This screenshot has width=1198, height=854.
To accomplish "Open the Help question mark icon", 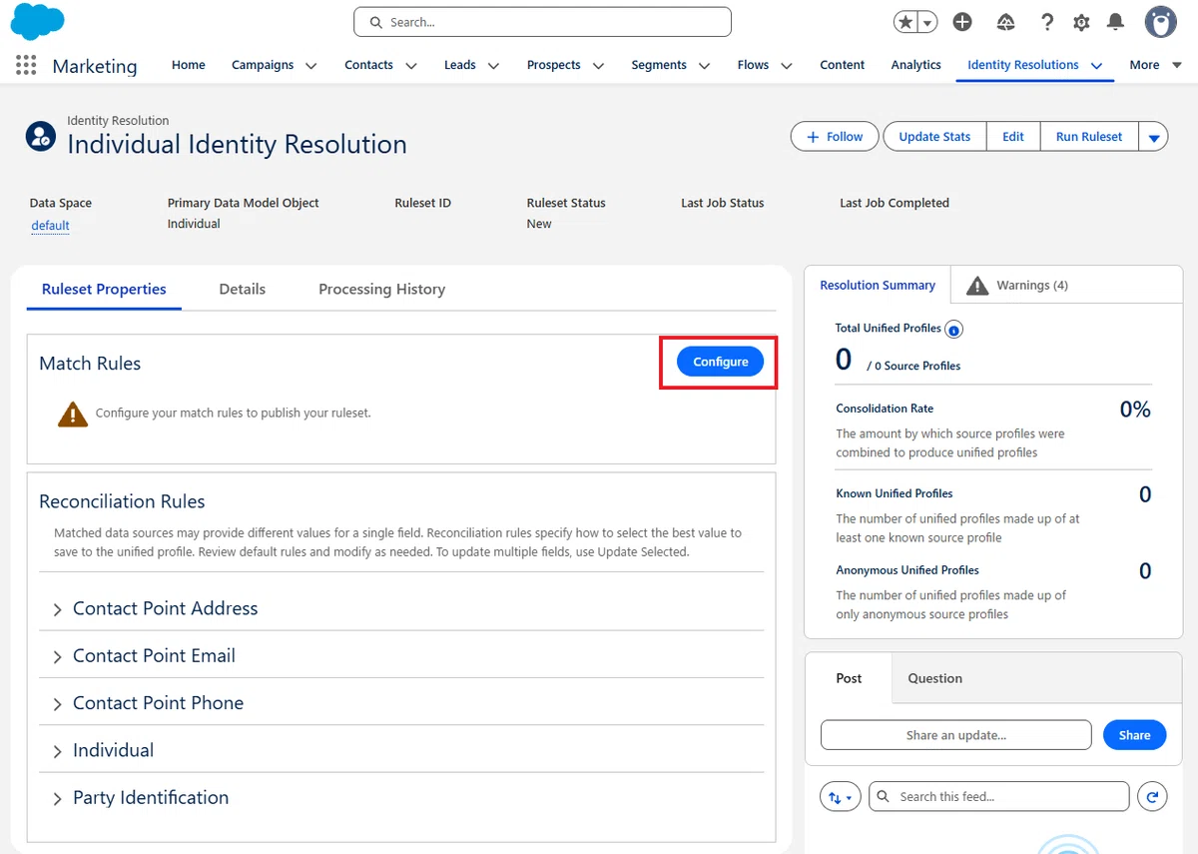I will [x=1046, y=22].
